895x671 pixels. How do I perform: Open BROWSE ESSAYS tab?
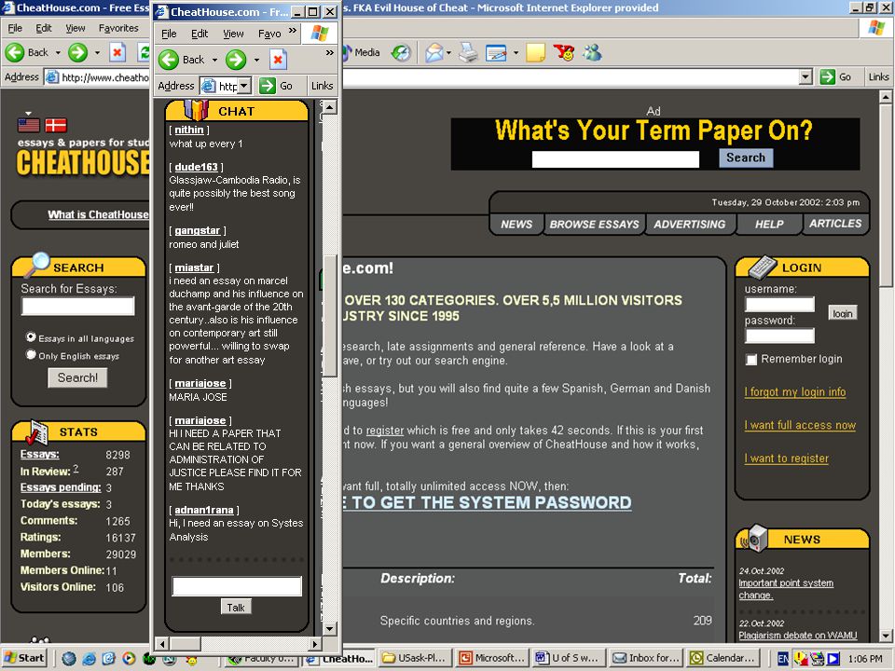tap(594, 225)
